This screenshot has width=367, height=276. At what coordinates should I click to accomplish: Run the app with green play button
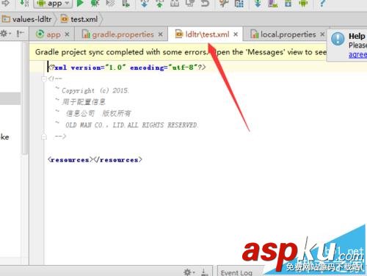pos(80,3)
